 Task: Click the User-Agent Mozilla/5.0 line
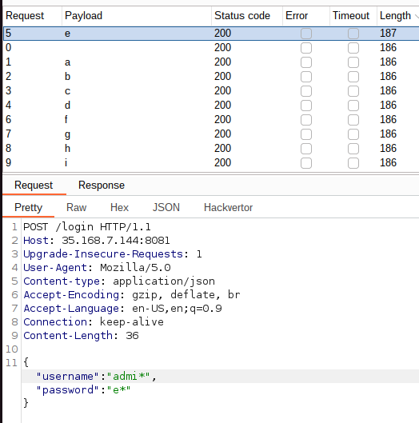point(97,268)
